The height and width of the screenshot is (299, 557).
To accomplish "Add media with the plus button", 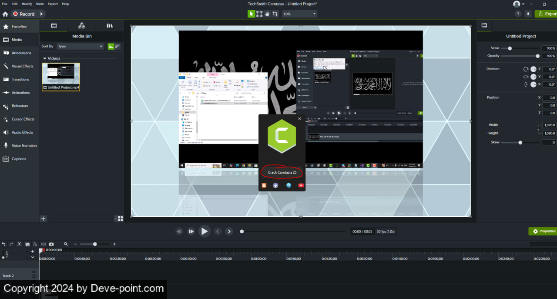I will pos(44,218).
